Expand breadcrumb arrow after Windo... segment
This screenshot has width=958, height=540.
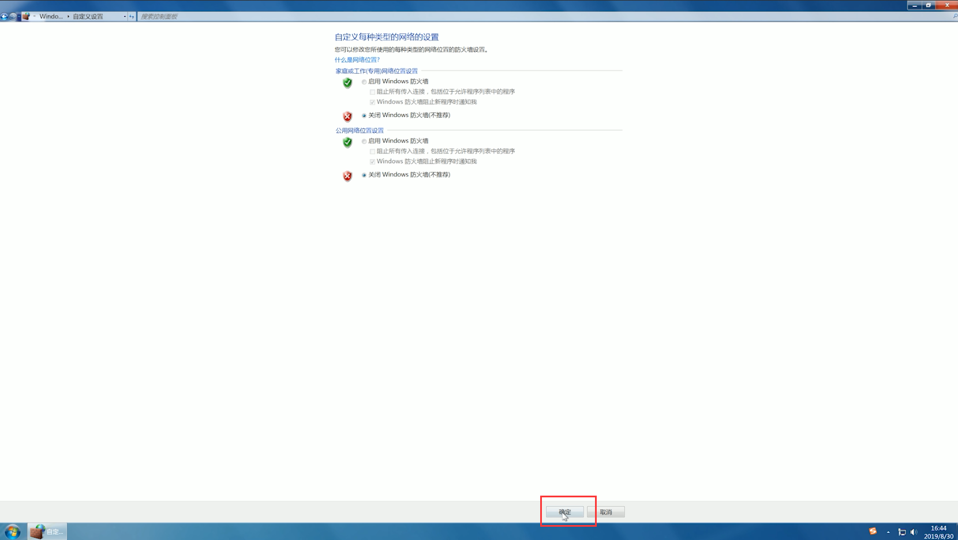point(68,17)
